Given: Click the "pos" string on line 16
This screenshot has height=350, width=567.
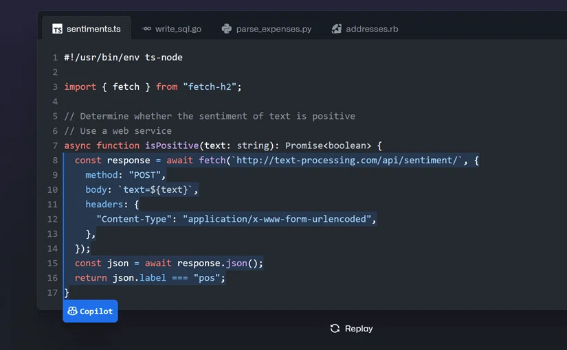Looking at the screenshot, I should pos(206,278).
